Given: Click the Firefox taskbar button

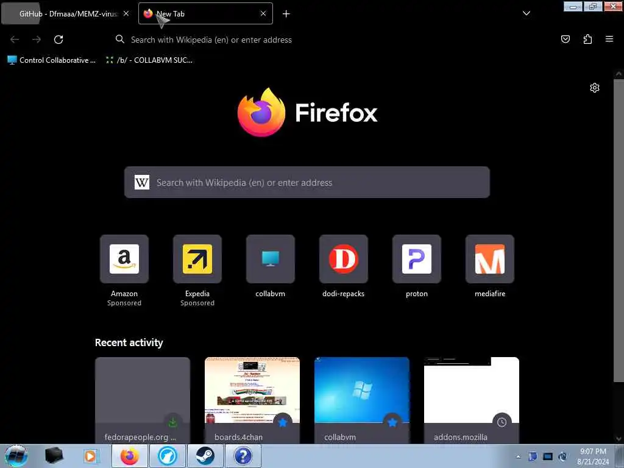Looking at the screenshot, I should coord(130,456).
